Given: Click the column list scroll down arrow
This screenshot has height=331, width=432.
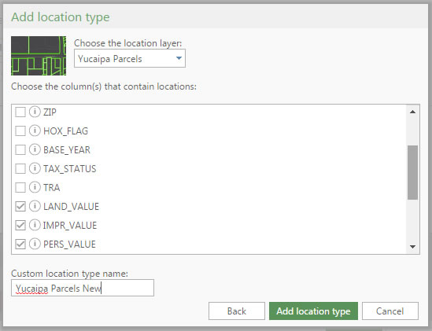Looking at the screenshot, I should (x=412, y=246).
